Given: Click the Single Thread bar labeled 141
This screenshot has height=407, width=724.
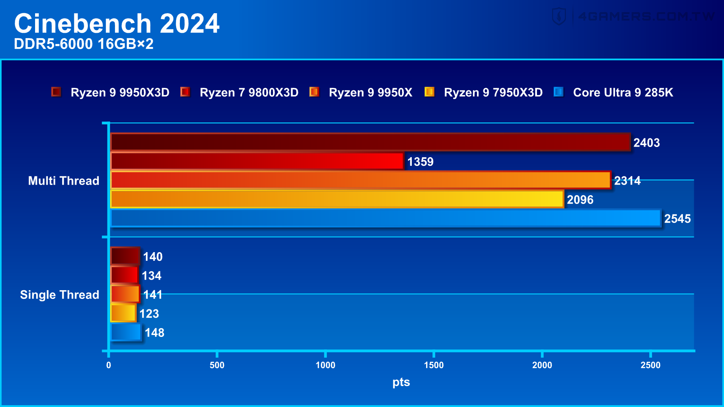Looking at the screenshot, I should click(x=125, y=294).
